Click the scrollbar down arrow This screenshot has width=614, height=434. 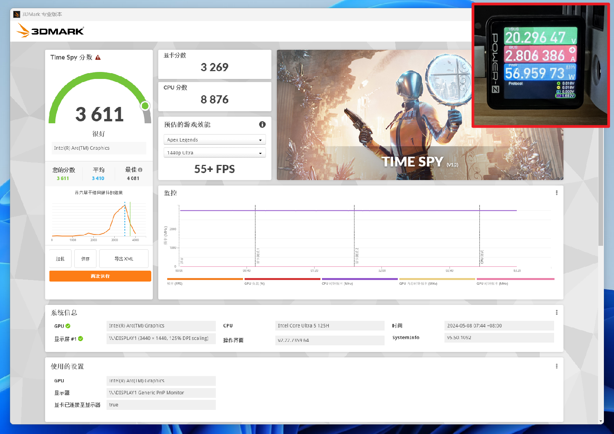(x=601, y=421)
